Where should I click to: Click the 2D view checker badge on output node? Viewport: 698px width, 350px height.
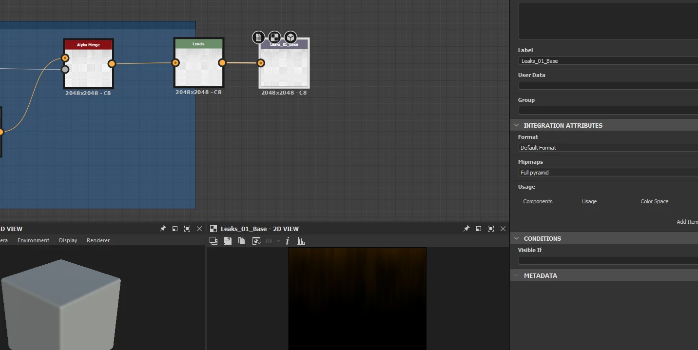click(x=274, y=38)
